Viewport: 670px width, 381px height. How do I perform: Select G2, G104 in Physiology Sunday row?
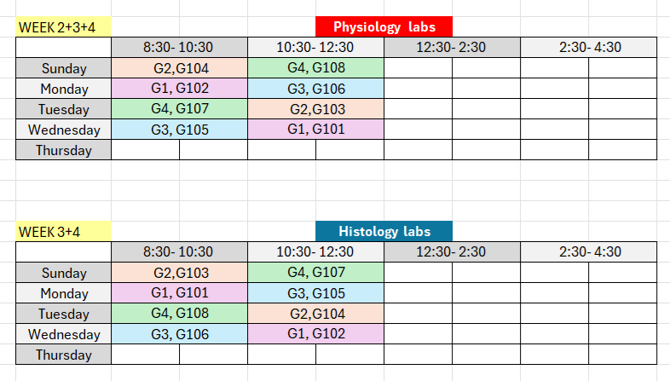[x=180, y=68]
